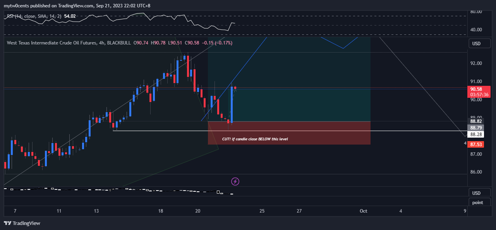Click the published-by header text mytw0cents
This screenshot has width=496, height=230.
tap(16, 6)
